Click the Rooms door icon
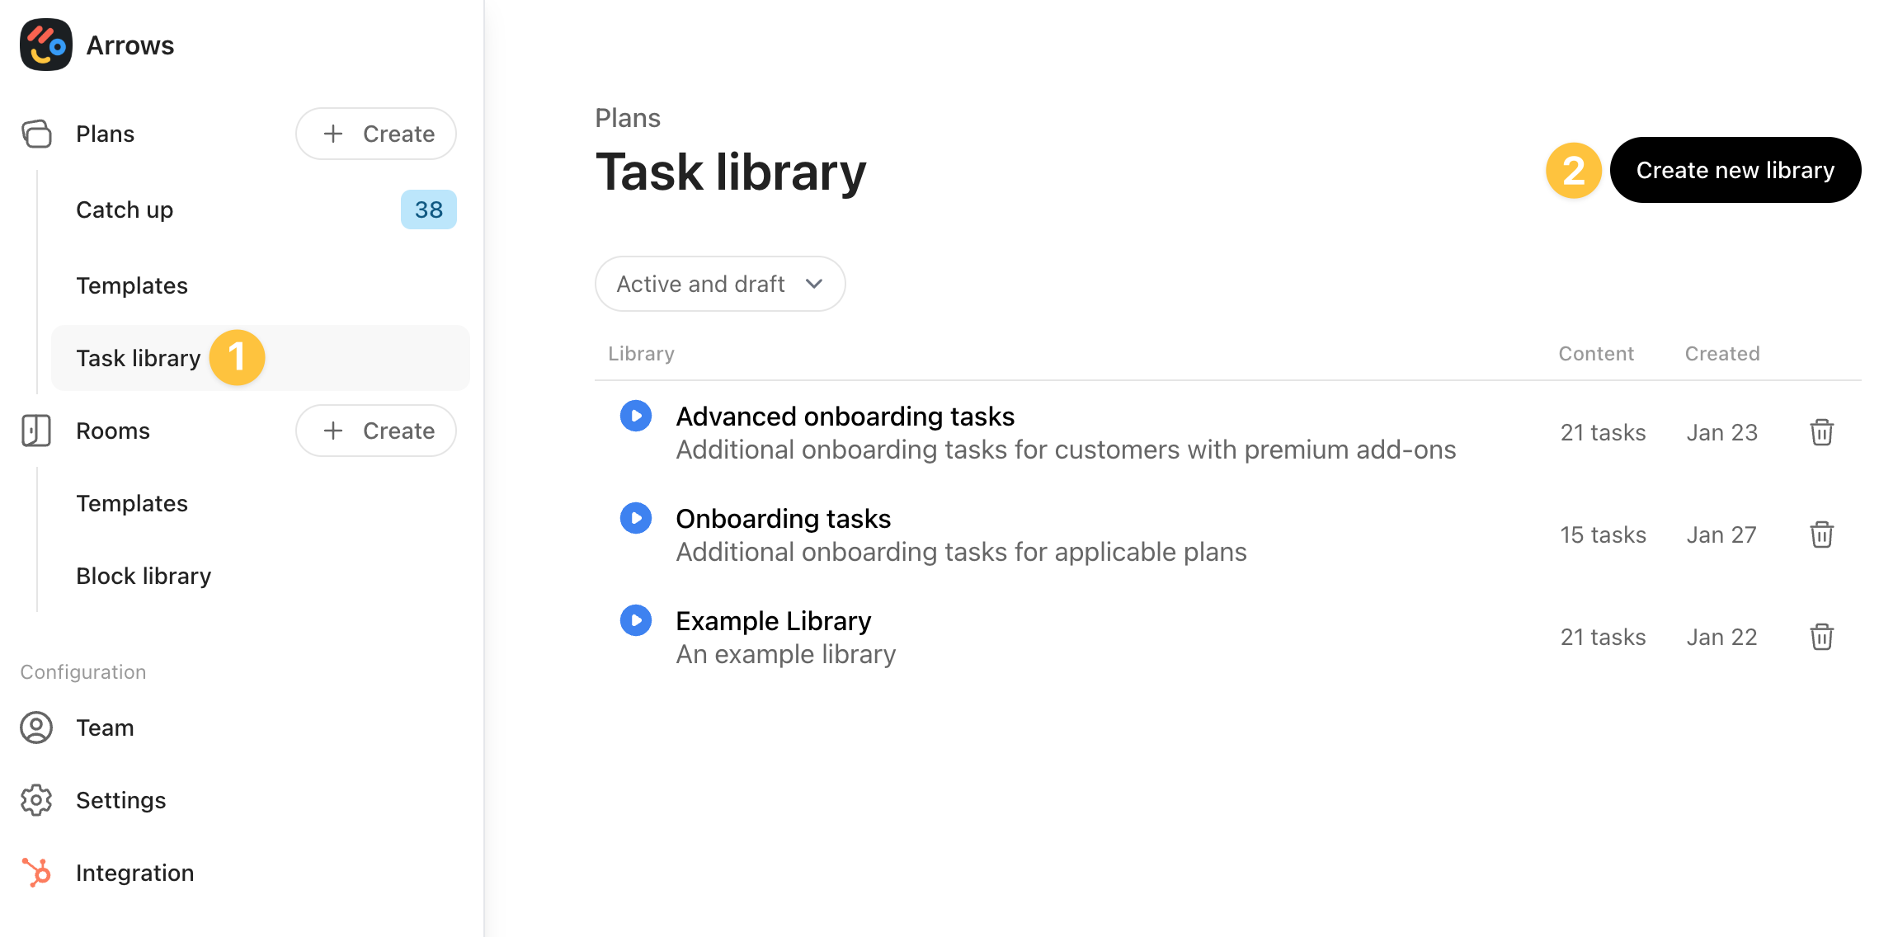 36,431
